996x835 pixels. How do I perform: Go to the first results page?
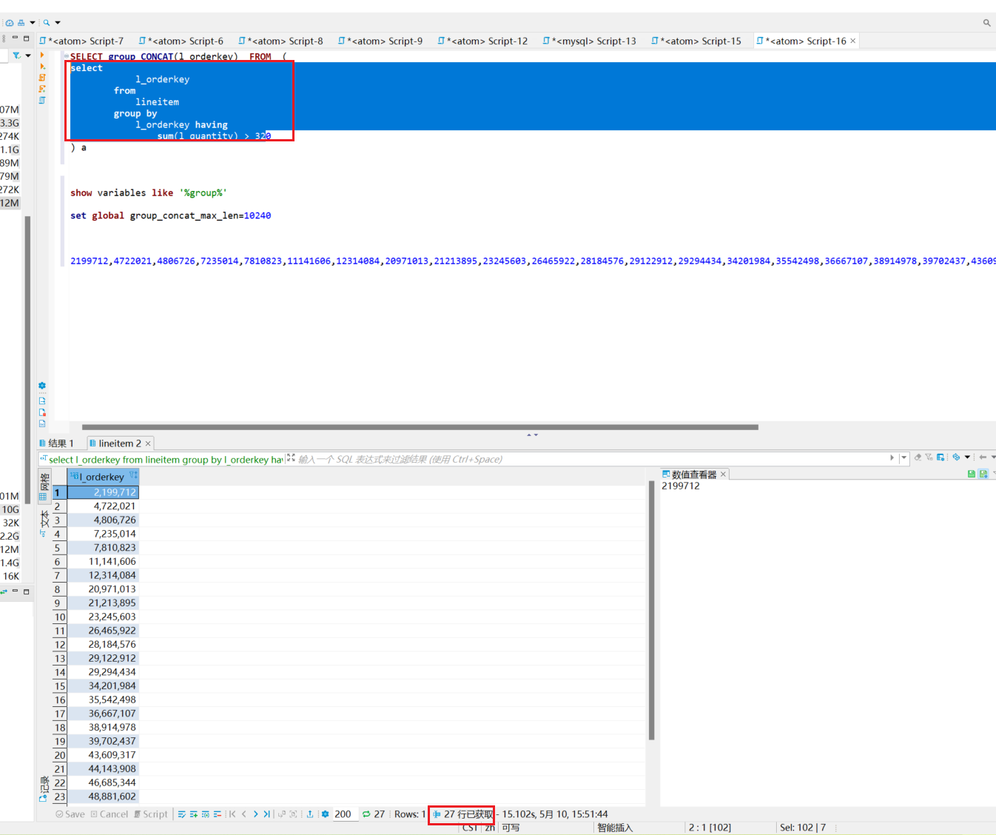coord(232,814)
